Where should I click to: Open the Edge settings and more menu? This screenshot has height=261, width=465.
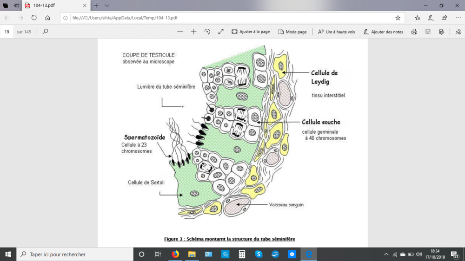(x=458, y=18)
